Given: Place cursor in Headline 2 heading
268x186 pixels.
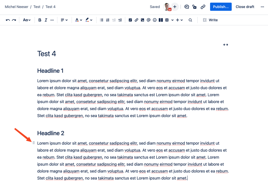Looking at the screenshot, I should coord(51,133).
